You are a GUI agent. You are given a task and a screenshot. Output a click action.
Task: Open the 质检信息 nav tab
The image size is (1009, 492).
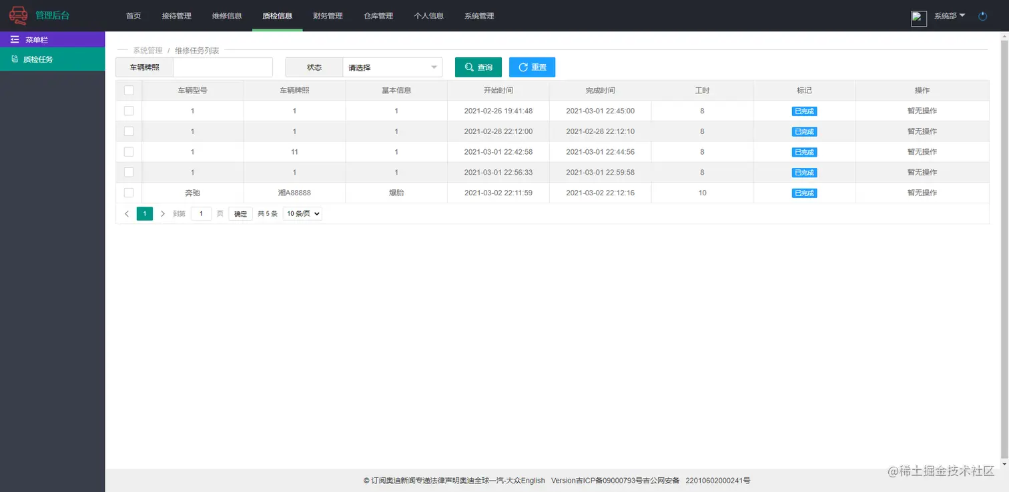pyautogui.click(x=278, y=16)
